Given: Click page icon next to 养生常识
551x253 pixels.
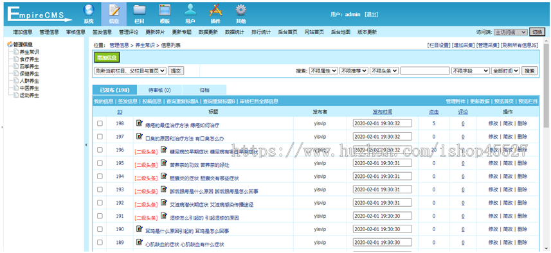Looking at the screenshot, I should 16,51.
